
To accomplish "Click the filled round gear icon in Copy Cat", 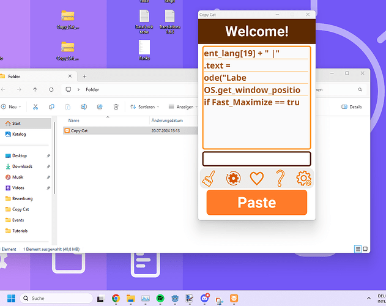I will [233, 178].
